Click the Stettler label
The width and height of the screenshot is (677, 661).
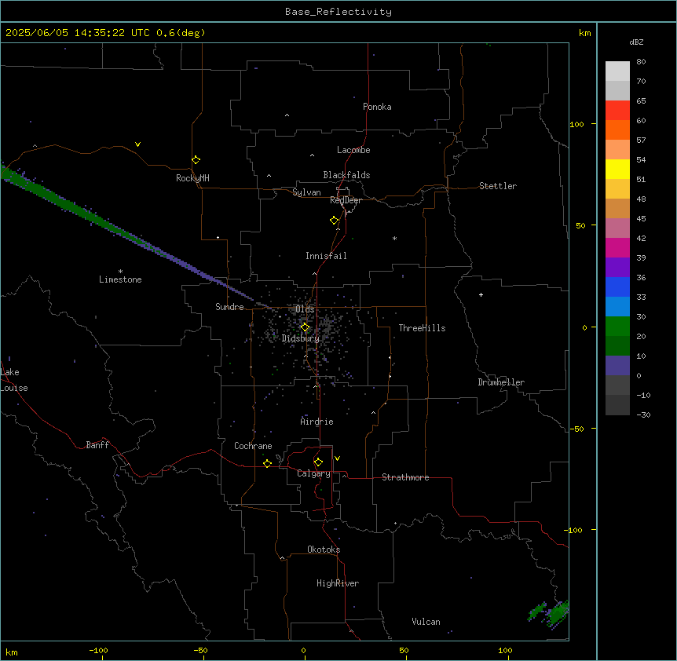point(498,186)
